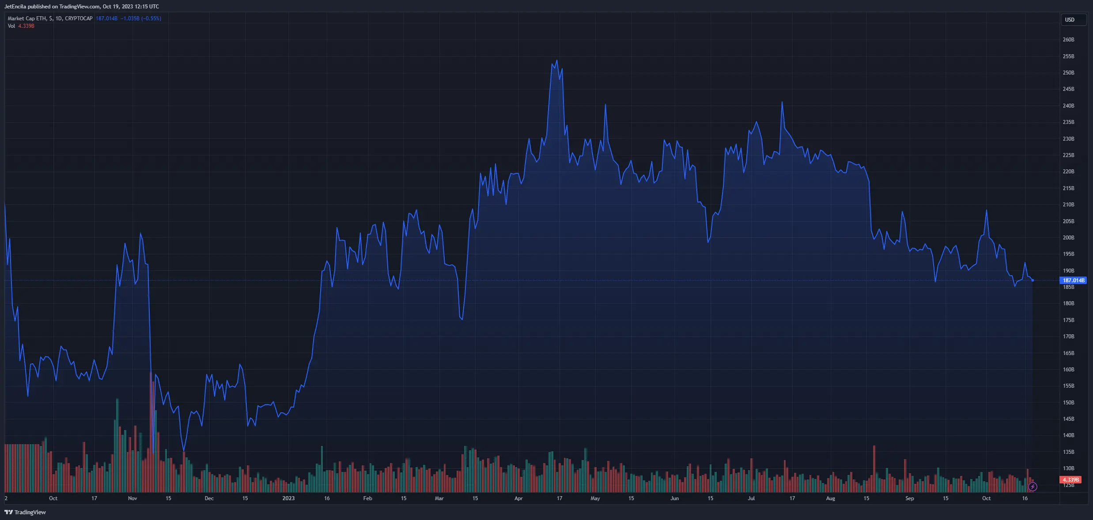The image size is (1093, 520).
Task: Click the JetEncila published header text
Action: click(82, 7)
